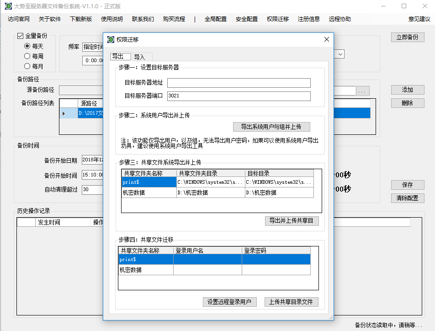Open the 全局配置 menu
The height and width of the screenshot is (331, 435).
click(x=216, y=19)
